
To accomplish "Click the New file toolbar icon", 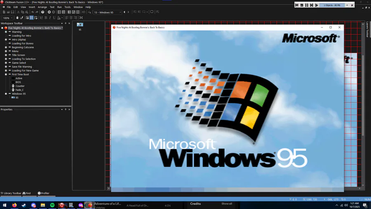I will point(4,12).
